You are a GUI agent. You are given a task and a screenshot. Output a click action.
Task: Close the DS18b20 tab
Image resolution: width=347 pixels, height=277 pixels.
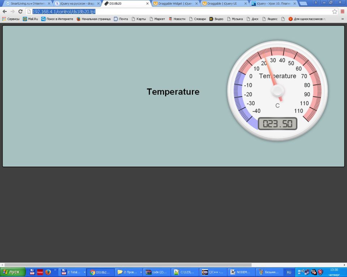coord(147,4)
